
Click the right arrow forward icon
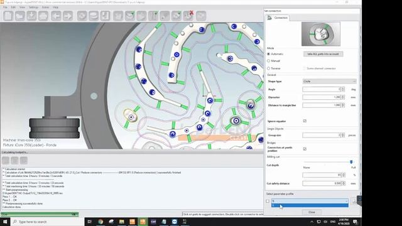(68, 16)
